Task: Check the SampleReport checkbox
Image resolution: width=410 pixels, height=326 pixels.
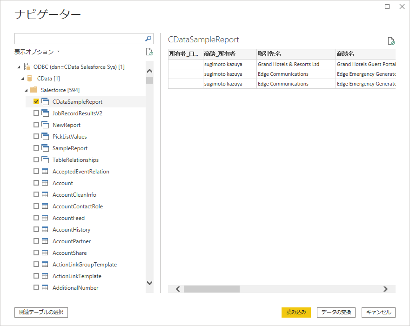Action: coord(36,148)
